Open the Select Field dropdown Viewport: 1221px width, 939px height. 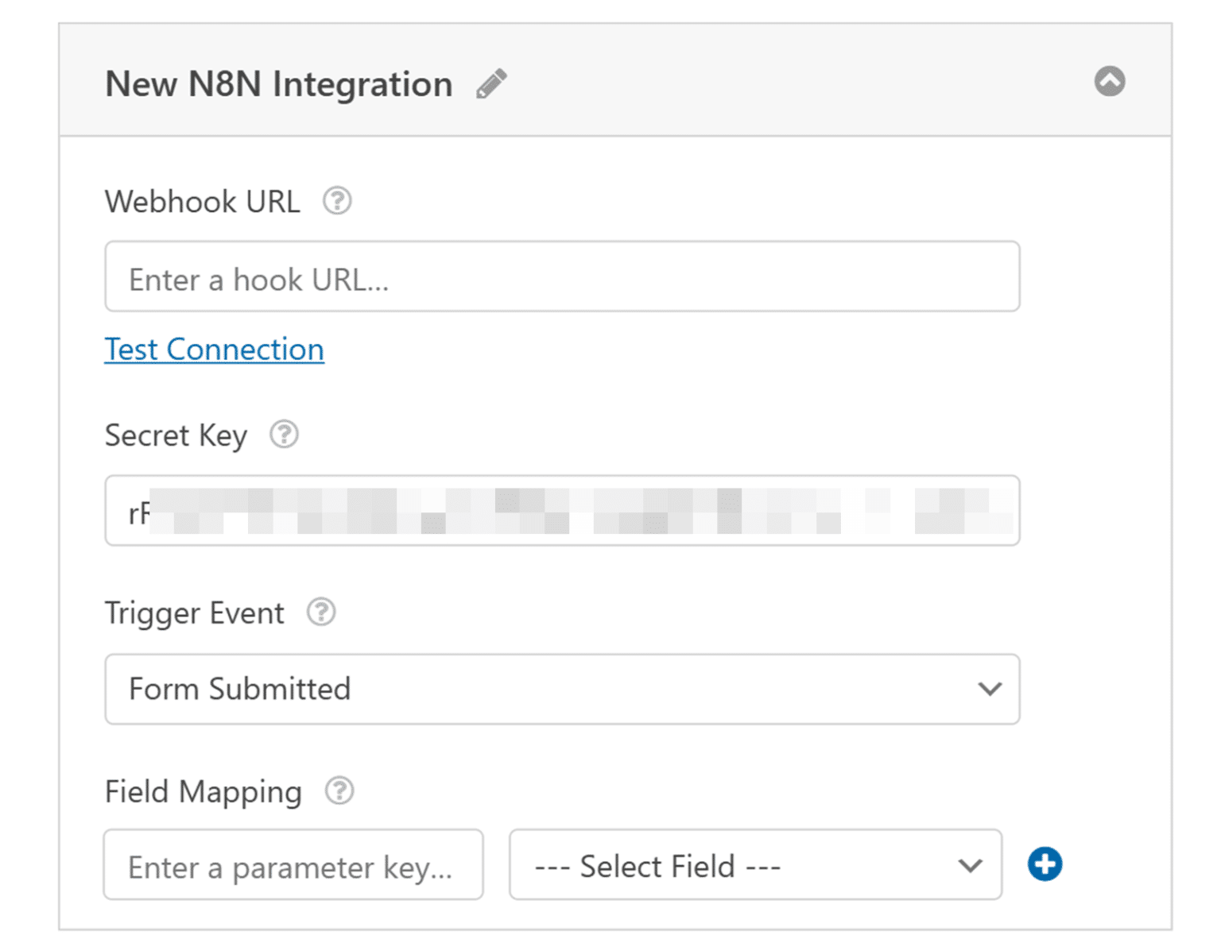point(757,866)
